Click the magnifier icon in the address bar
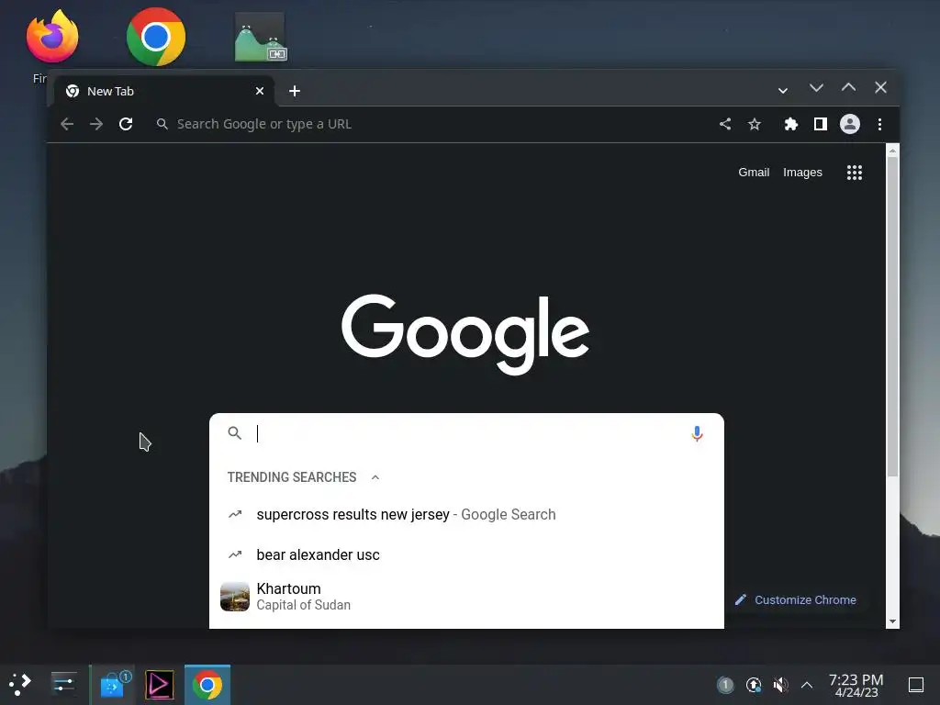940x705 pixels. point(162,124)
